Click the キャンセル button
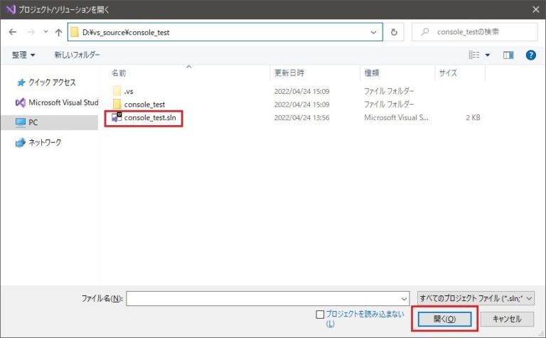 (506, 319)
